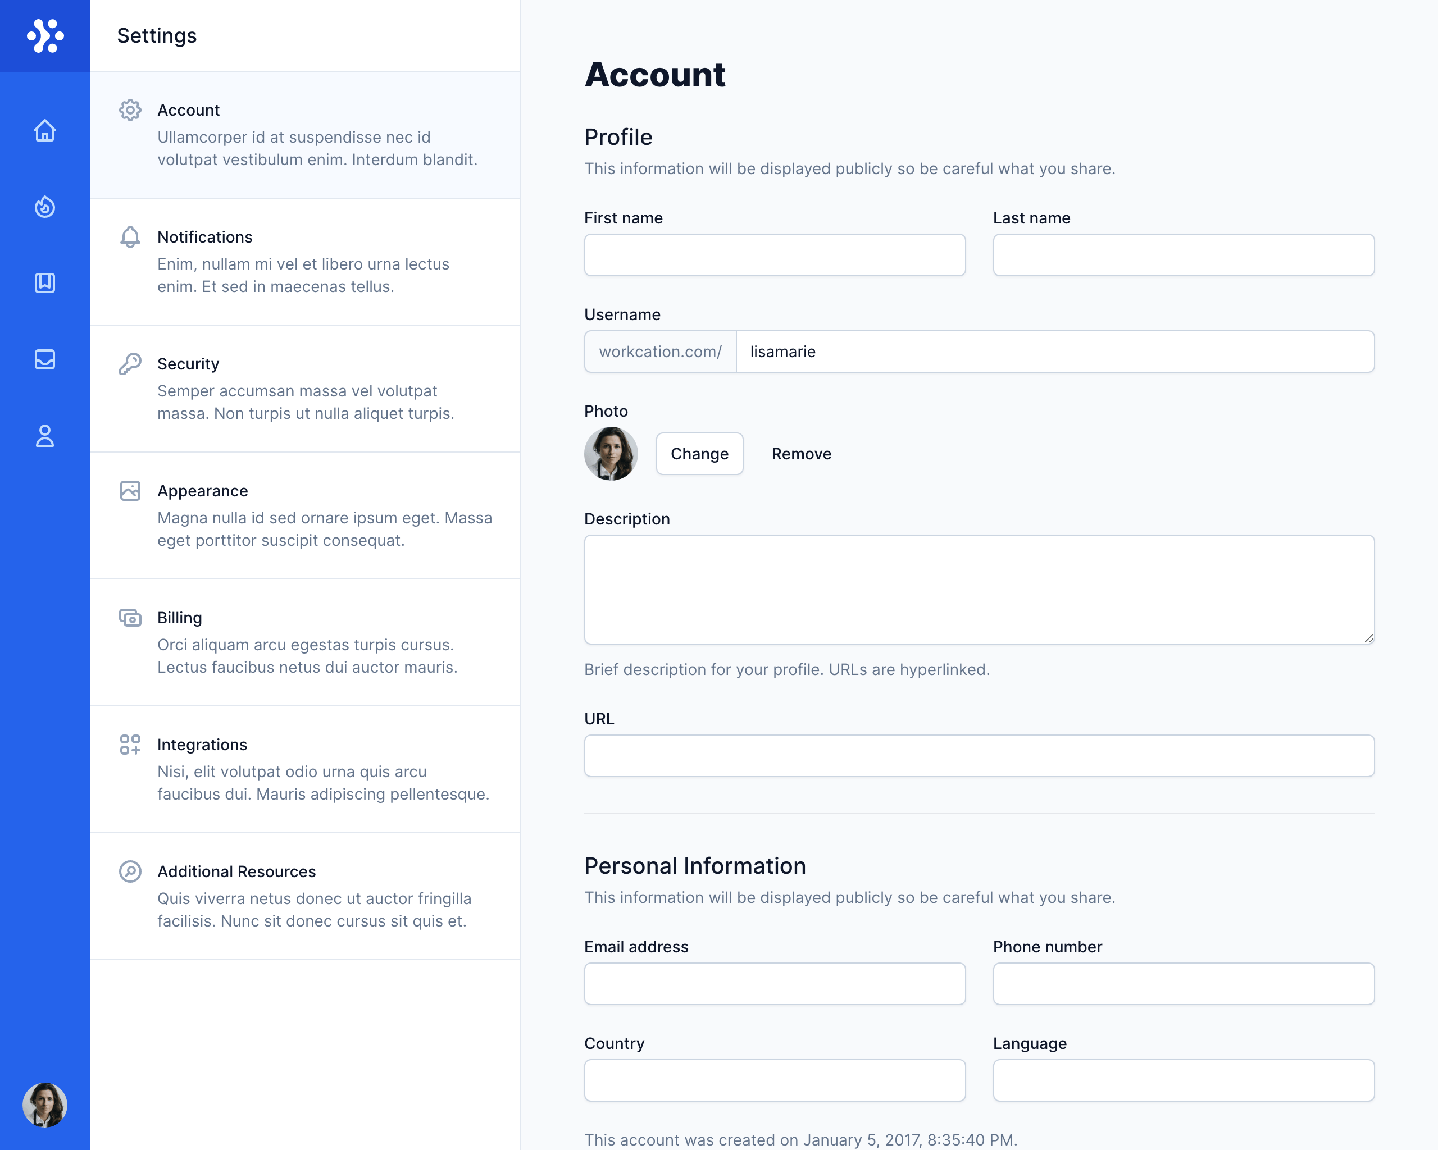Image resolution: width=1438 pixels, height=1150 pixels.
Task: Open the Security settings section
Action: click(x=305, y=388)
